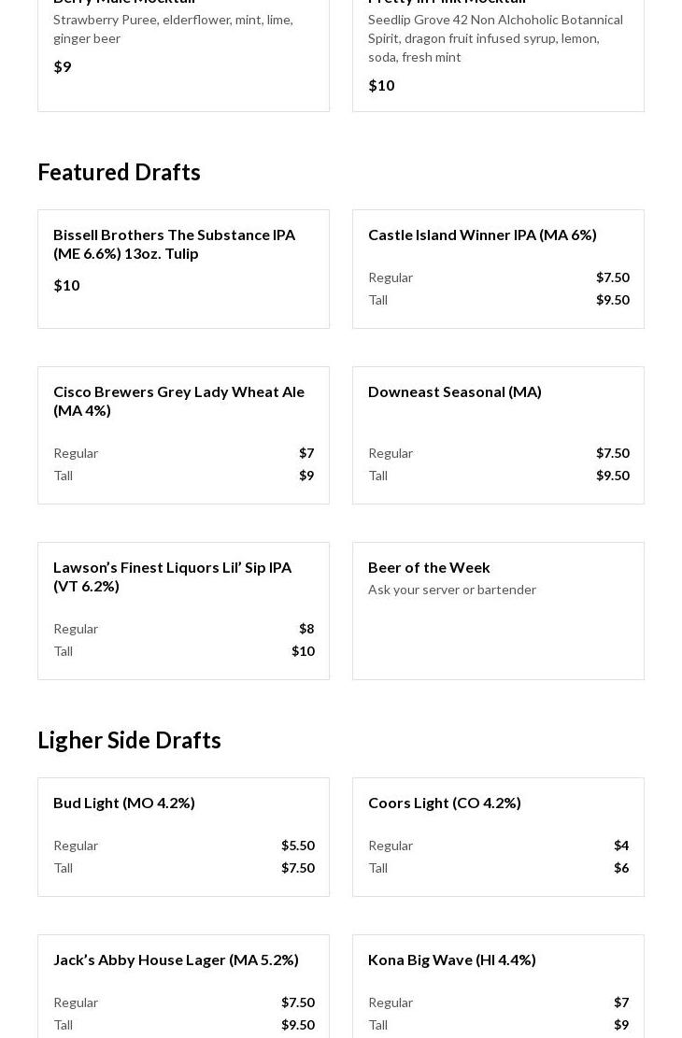Select Downeast Seasonal (MA) title

click(455, 391)
